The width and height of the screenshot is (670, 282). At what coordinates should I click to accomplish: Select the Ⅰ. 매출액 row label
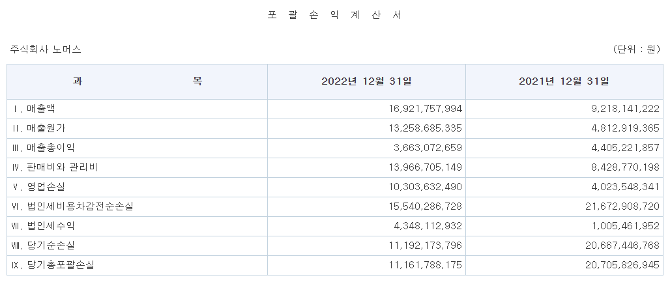(x=33, y=109)
